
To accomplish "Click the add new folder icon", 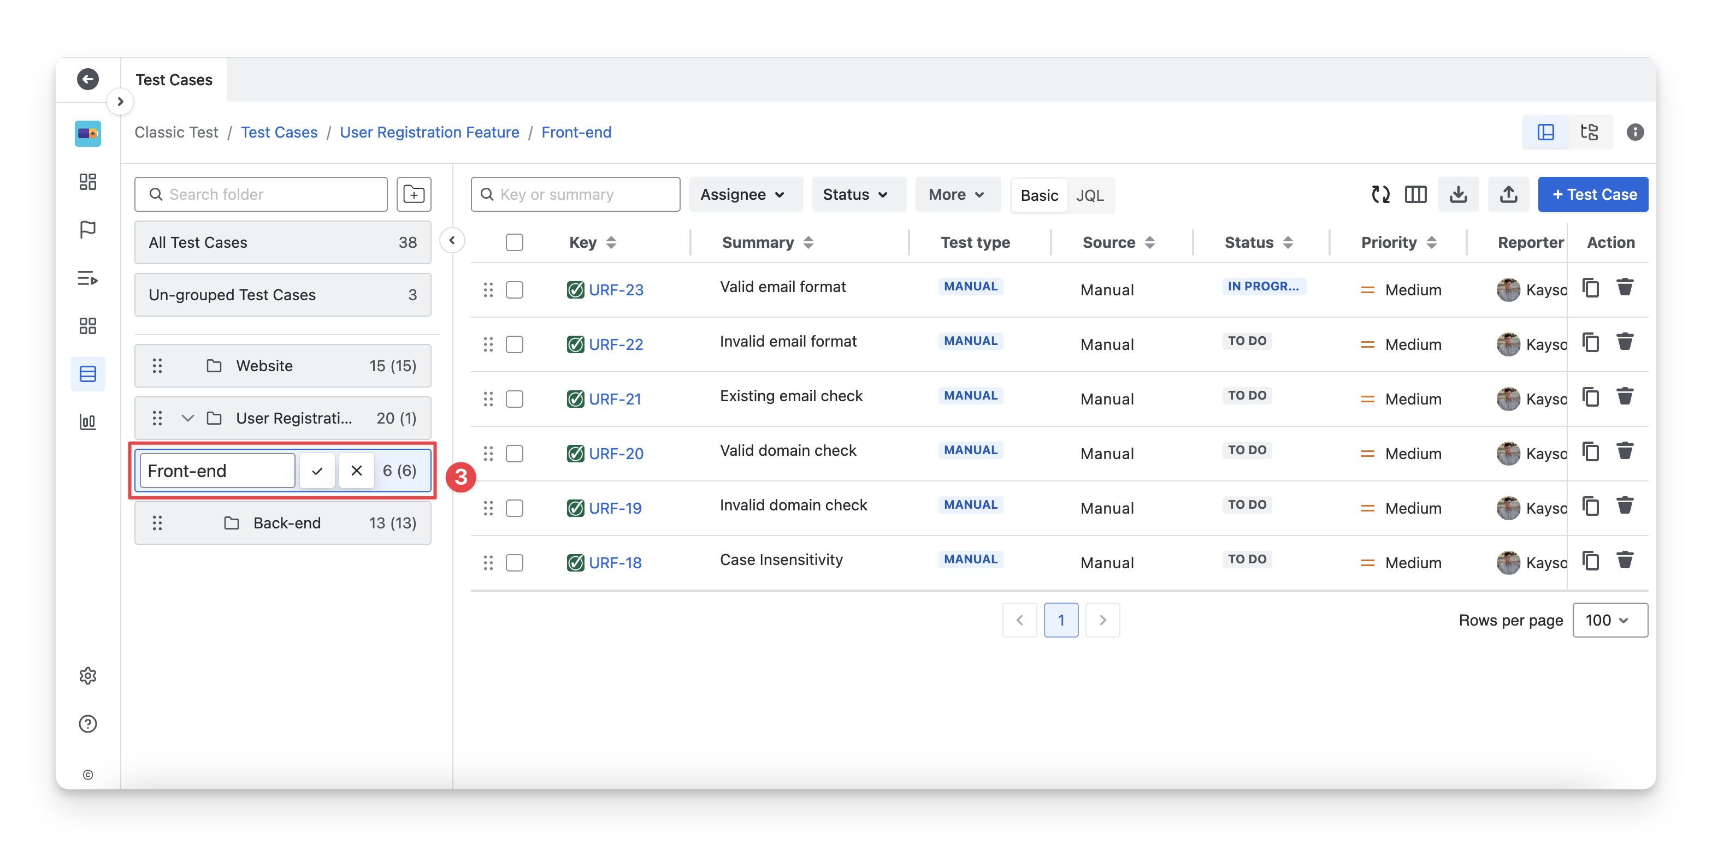I will pyautogui.click(x=414, y=195).
